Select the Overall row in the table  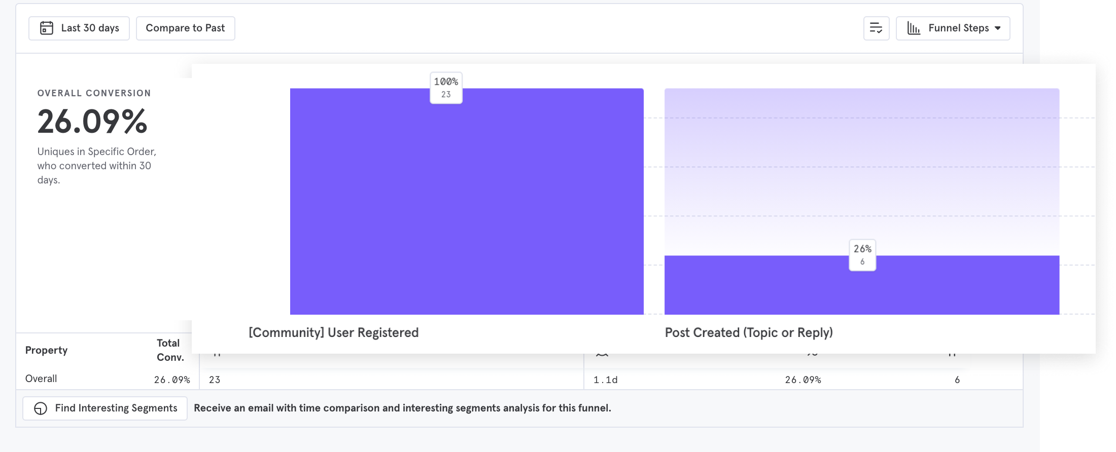tap(519, 379)
